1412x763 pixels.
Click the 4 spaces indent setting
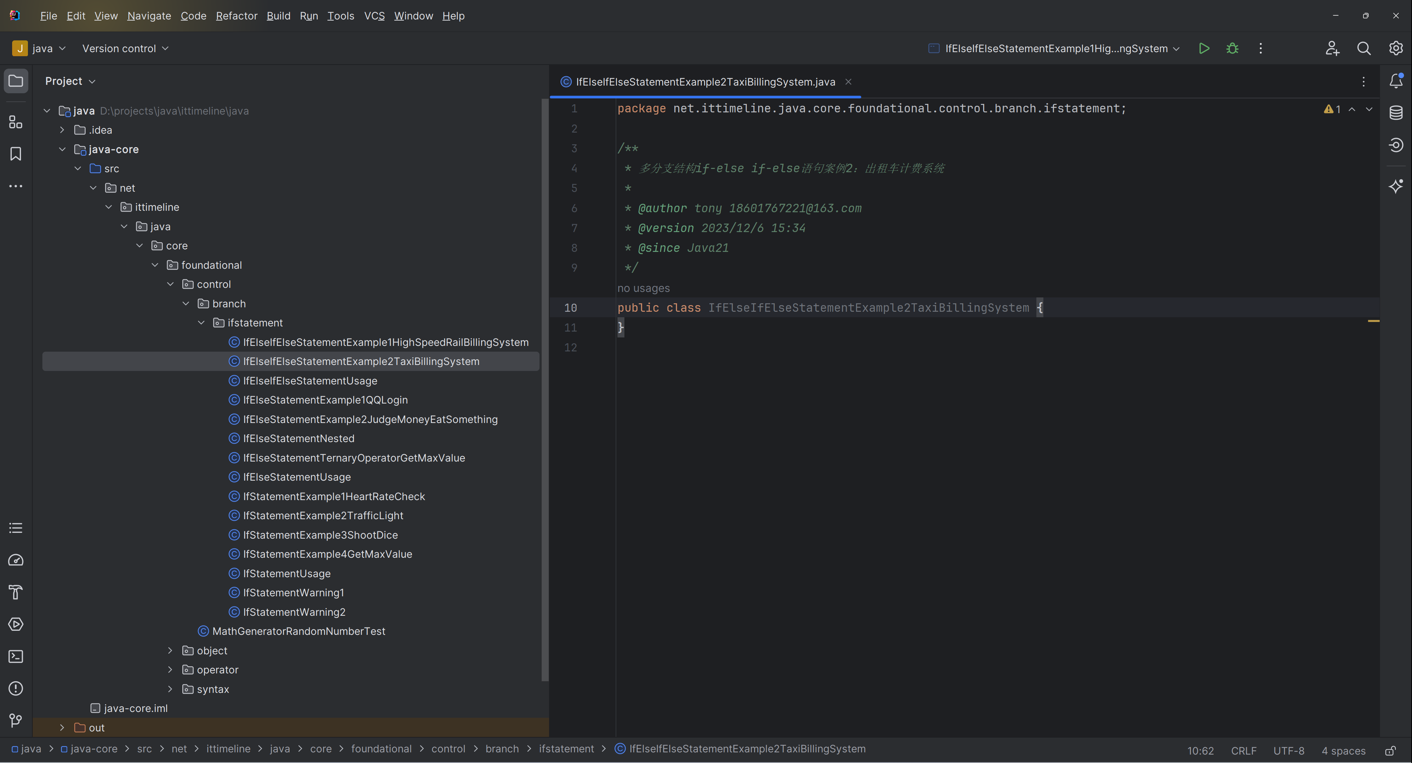click(1344, 751)
